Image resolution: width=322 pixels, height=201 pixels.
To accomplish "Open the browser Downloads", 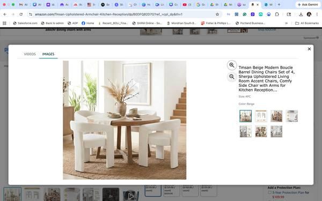I will (301, 14).
